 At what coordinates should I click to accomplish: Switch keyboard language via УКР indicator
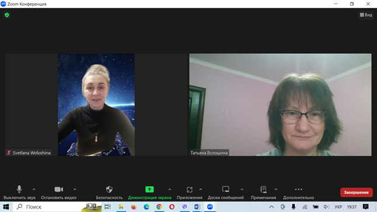[x=338, y=207]
